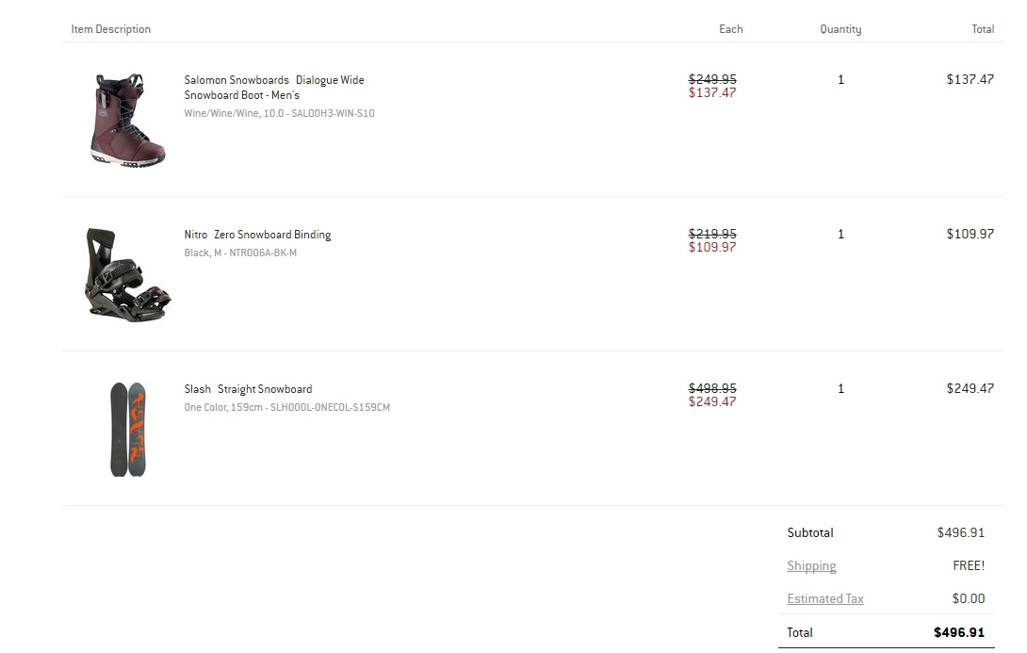This screenshot has height=653, width=1027.
Task: Open the Salomon snowboard boot product image
Action: (128, 120)
